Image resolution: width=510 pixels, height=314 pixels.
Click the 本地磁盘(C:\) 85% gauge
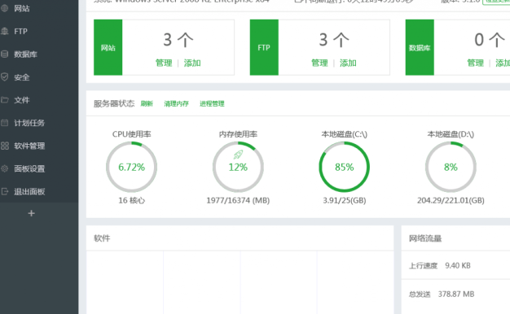[344, 167]
